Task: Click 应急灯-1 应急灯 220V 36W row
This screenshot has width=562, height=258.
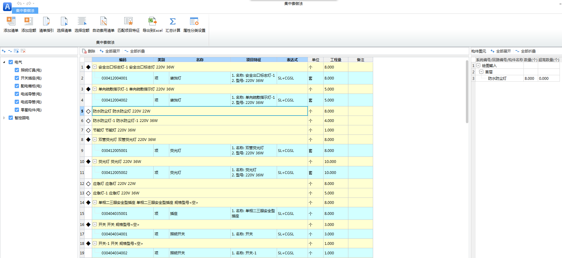Action: click(200, 193)
